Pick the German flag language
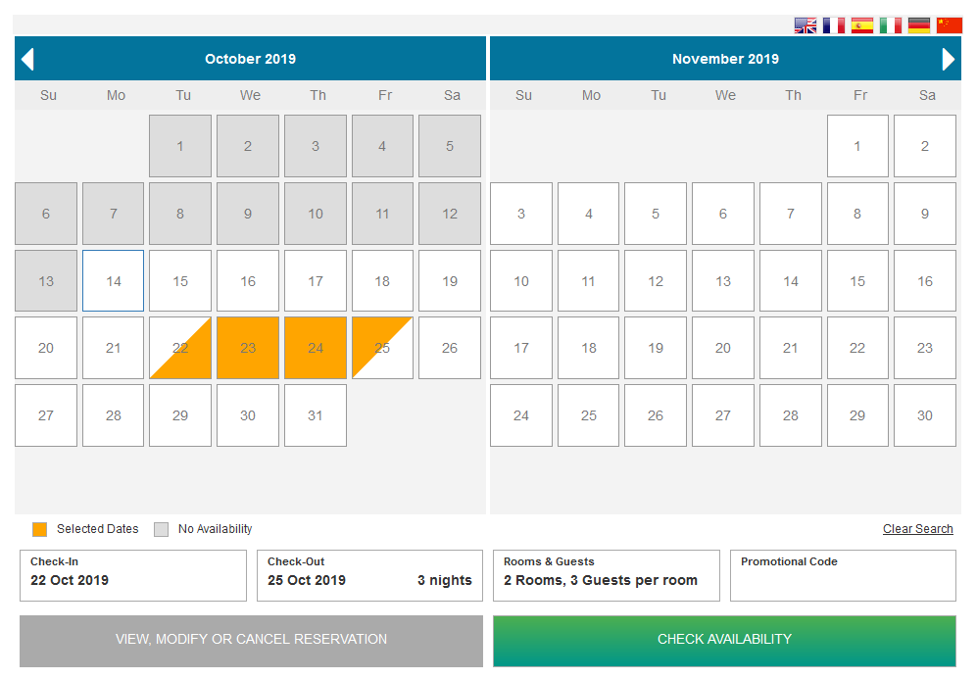This screenshot has height=679, width=977. pyautogui.click(x=919, y=25)
